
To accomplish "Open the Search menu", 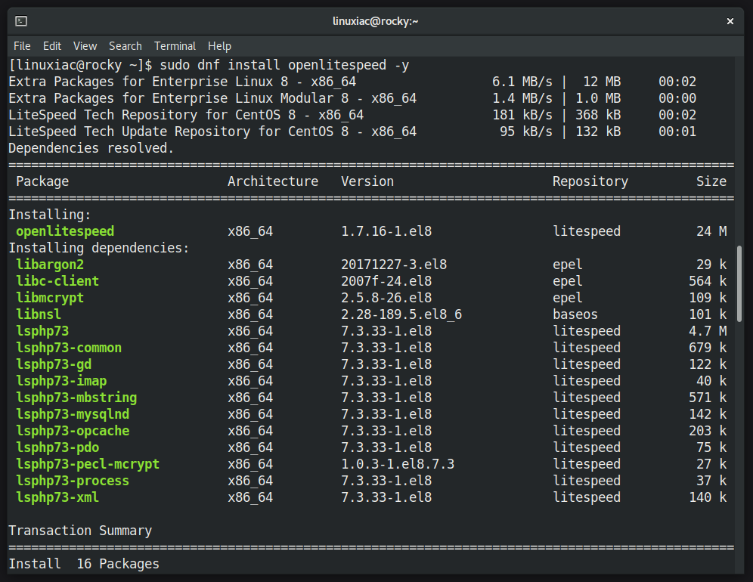I will [125, 46].
